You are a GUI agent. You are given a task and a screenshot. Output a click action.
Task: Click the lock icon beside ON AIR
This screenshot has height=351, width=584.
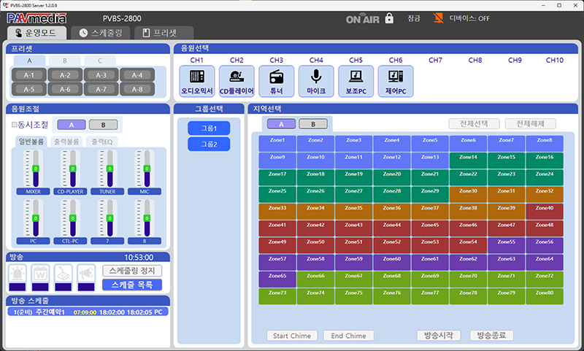pos(389,18)
